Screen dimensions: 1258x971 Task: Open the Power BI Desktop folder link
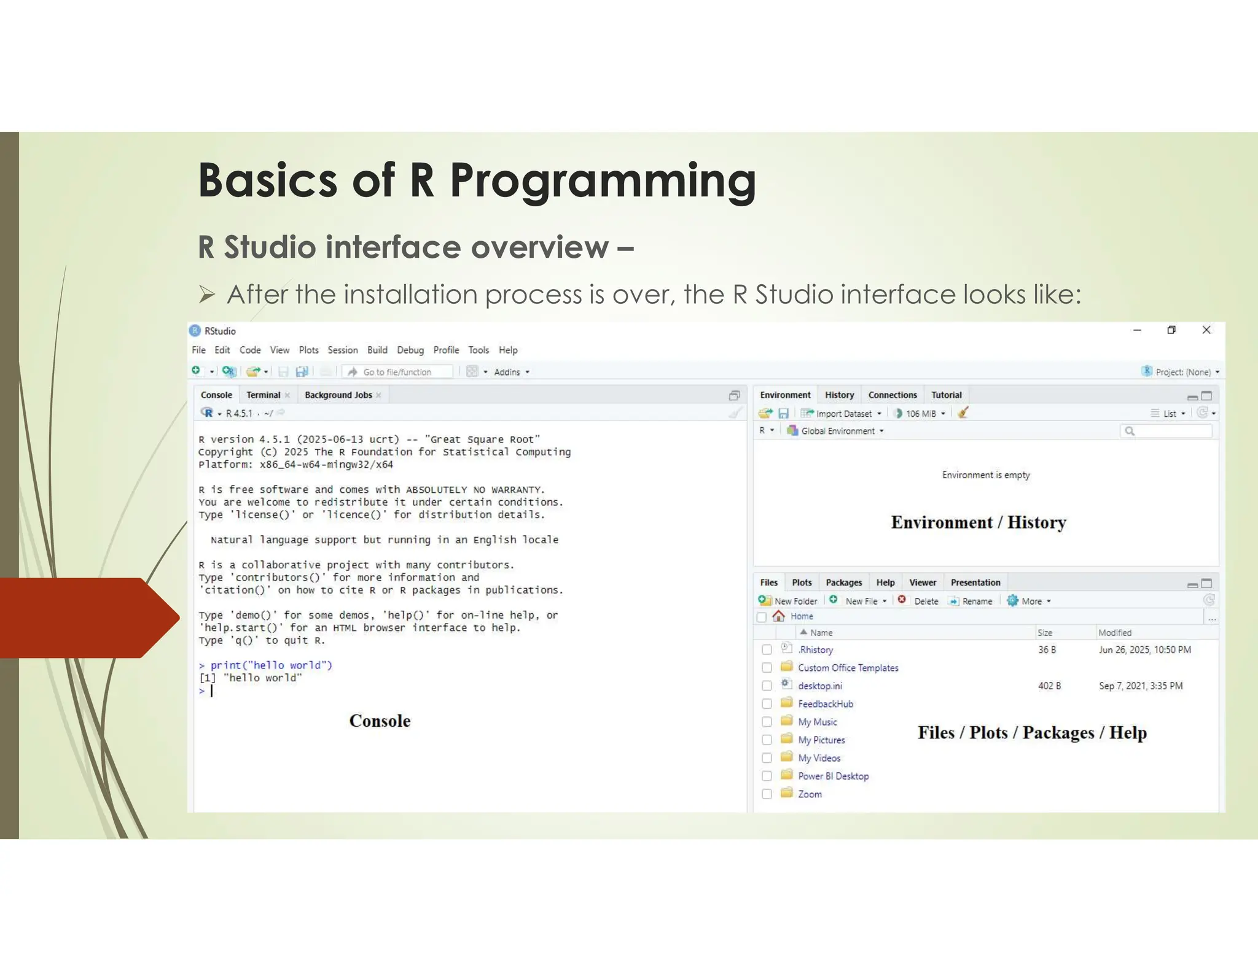833,776
